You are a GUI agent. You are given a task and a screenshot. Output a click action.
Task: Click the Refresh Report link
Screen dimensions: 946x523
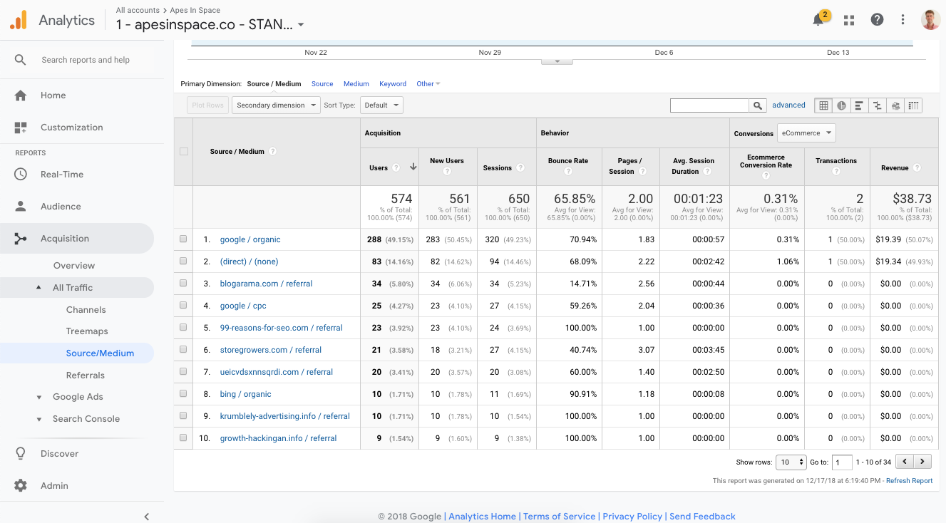[x=909, y=481]
